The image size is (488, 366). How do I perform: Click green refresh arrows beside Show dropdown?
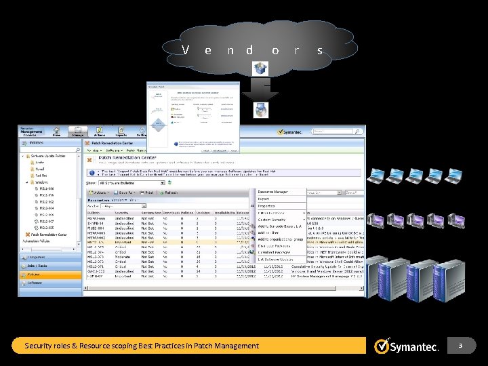pyautogui.click(x=169, y=183)
